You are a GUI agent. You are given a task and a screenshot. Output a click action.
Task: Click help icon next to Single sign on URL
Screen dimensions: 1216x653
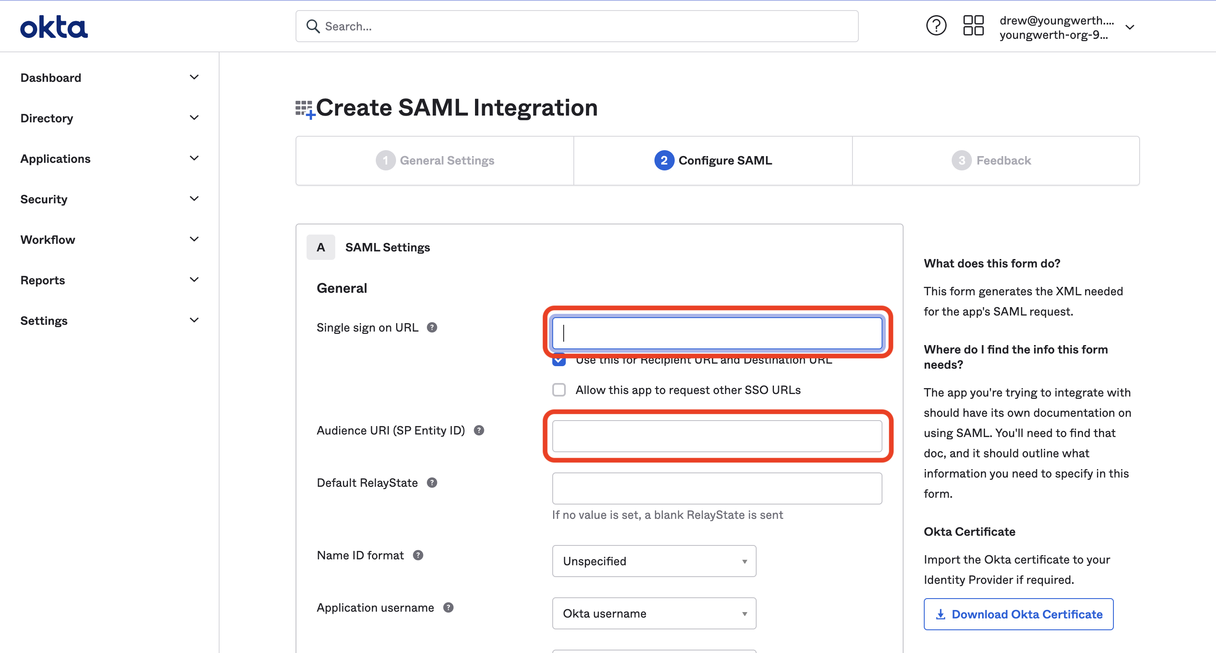pyautogui.click(x=432, y=327)
